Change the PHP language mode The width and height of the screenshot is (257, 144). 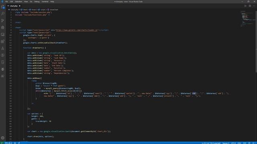[245, 143]
